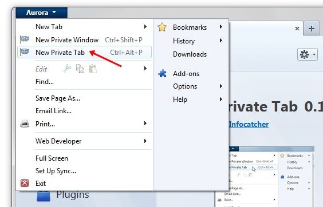Click the mask icon for New Private Window
This screenshot has height=207, width=323.
click(25, 39)
